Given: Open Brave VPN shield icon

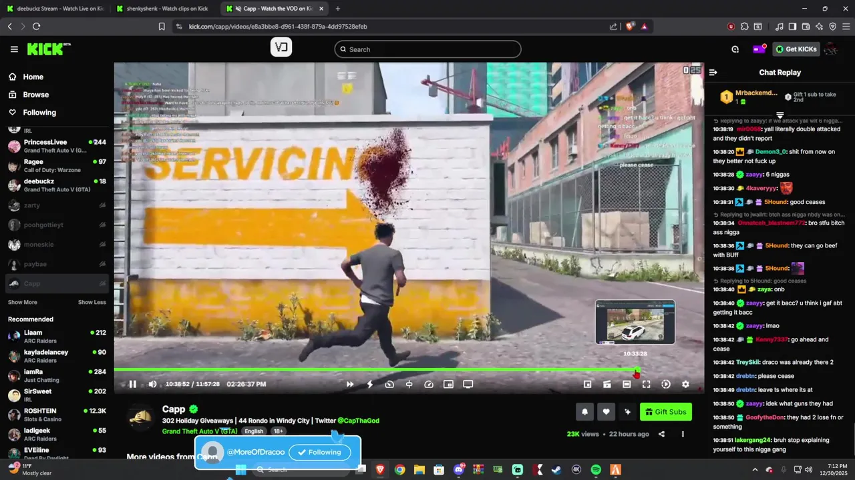Looking at the screenshot, I should tap(832, 27).
